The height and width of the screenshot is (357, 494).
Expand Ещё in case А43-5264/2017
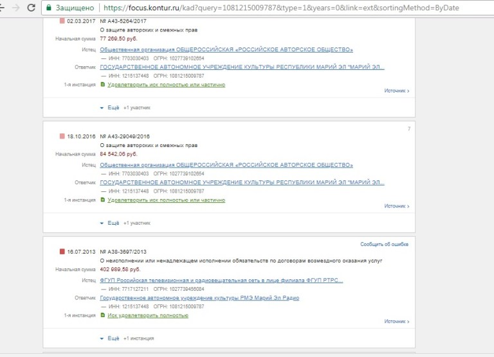click(110, 108)
